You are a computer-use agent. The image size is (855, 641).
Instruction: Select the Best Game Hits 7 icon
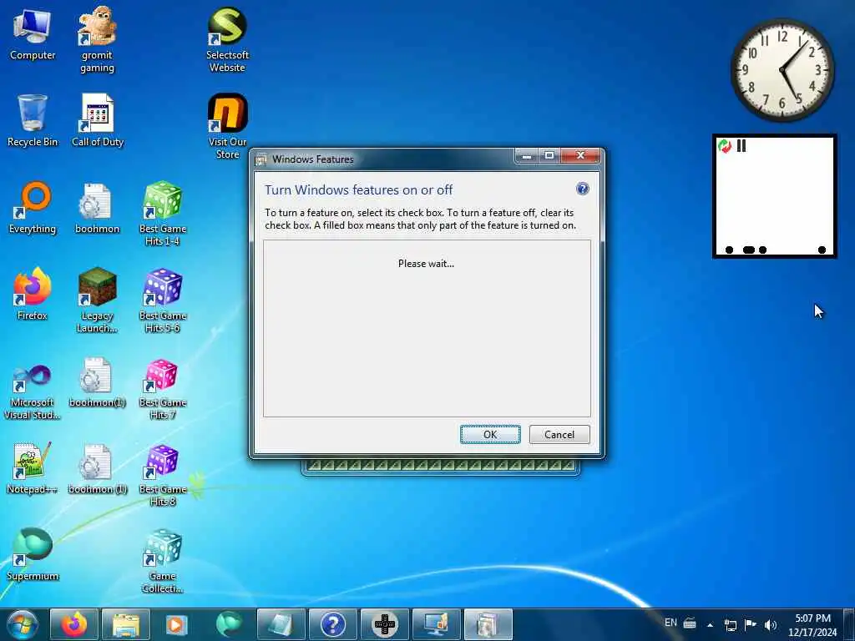click(163, 387)
